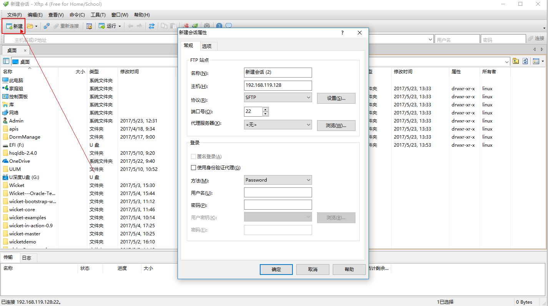The image size is (548, 306).
Task: Click the next tab arrow in the remote pane
Action: tap(542, 50)
